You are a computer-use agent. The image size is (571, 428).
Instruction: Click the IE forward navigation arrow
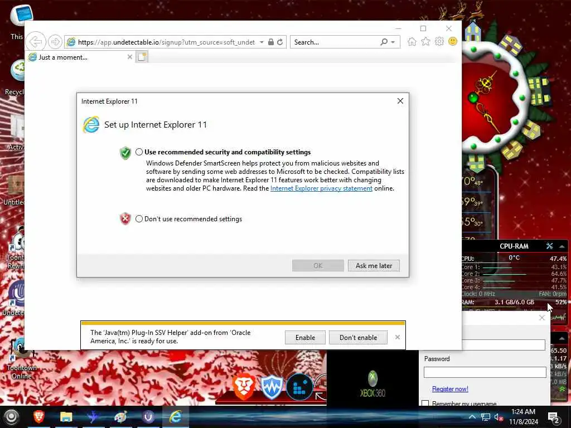(55, 42)
